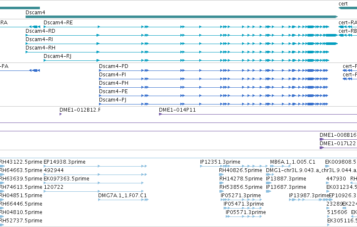The width and height of the screenshot is (357, 227).
Task: Select the RH52737.5prime EST label
Action: click(x=21, y=221)
